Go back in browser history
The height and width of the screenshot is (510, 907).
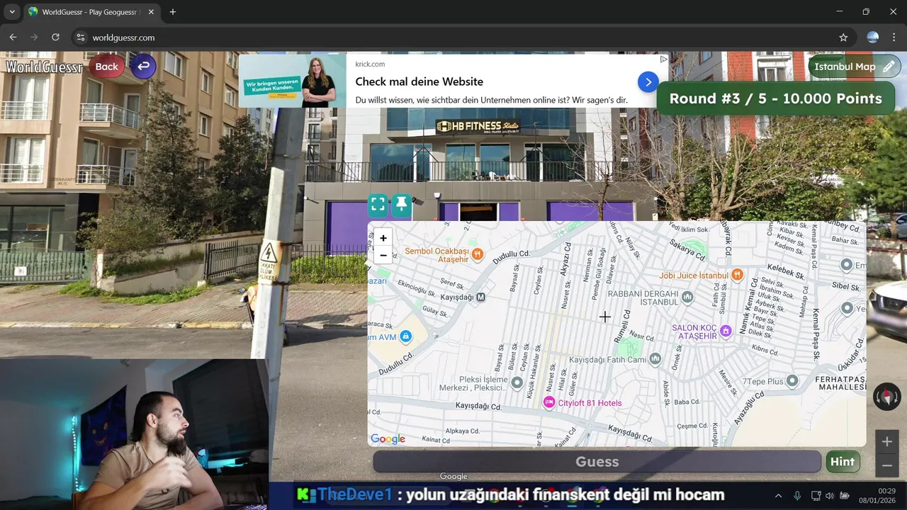(13, 38)
